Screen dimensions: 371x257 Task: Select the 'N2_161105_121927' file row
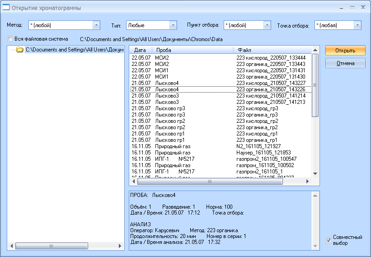258,146
